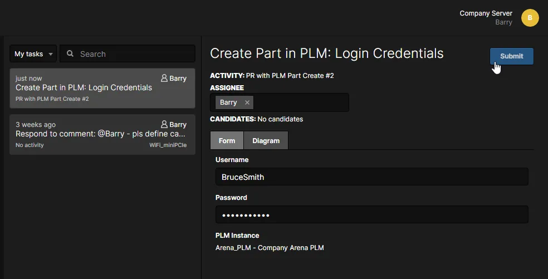Click the 3 weeks ago timestamp
Viewport: 548px width, 279px height.
[36, 125]
